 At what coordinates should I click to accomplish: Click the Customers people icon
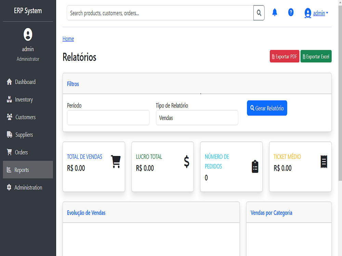[x=9, y=117]
